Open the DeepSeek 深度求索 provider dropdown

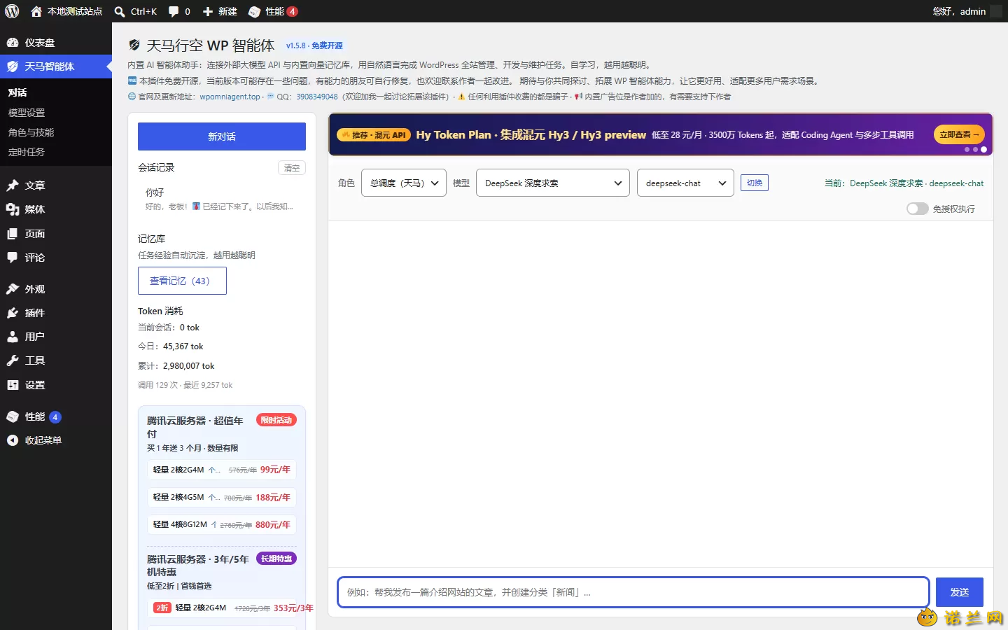[553, 183]
